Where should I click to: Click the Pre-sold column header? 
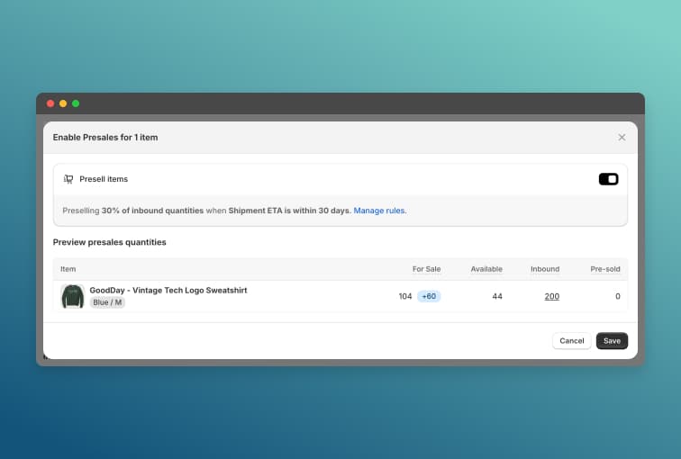pos(605,269)
